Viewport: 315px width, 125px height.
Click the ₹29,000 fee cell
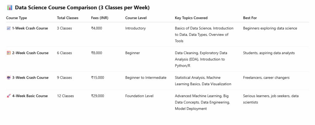[x=98, y=96]
